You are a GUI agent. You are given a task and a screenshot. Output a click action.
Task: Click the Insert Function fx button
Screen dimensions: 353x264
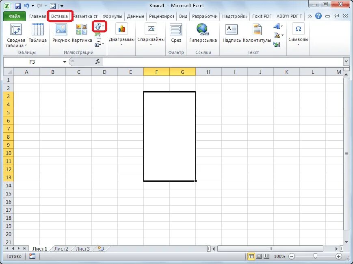98,62
